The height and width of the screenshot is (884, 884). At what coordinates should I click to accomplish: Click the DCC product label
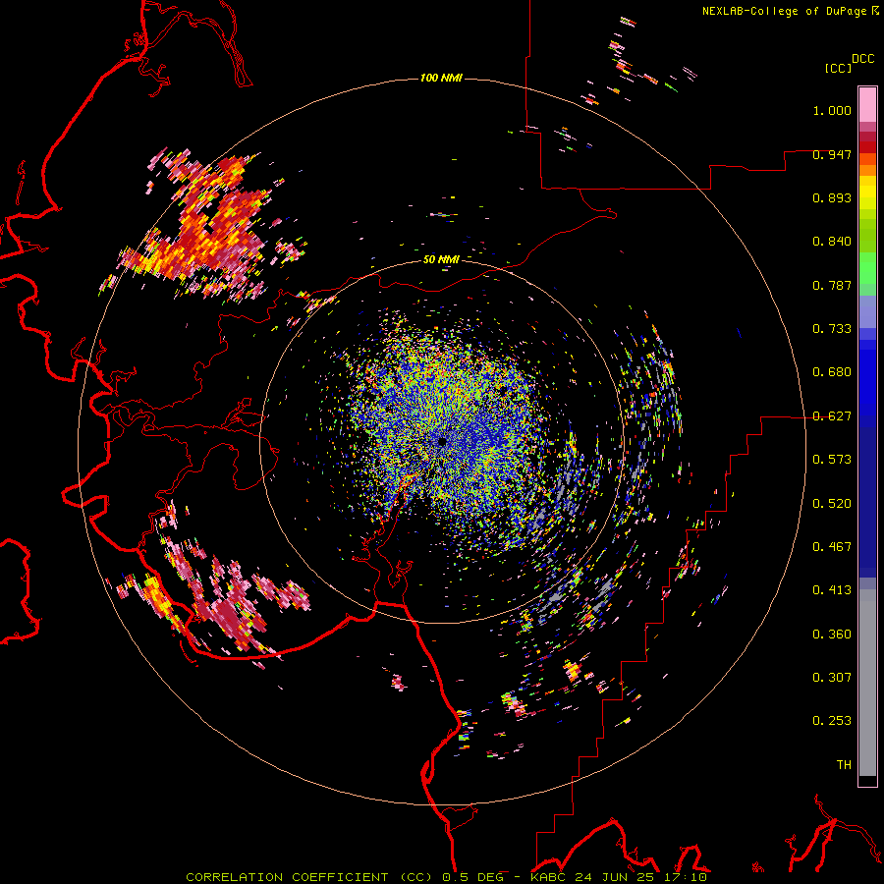click(x=862, y=59)
